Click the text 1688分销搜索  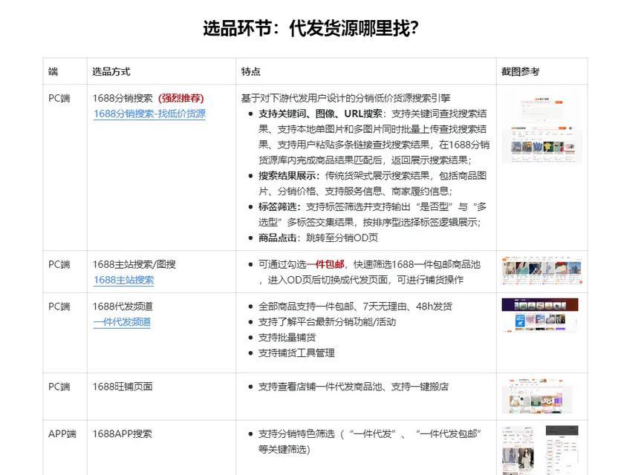tap(123, 98)
